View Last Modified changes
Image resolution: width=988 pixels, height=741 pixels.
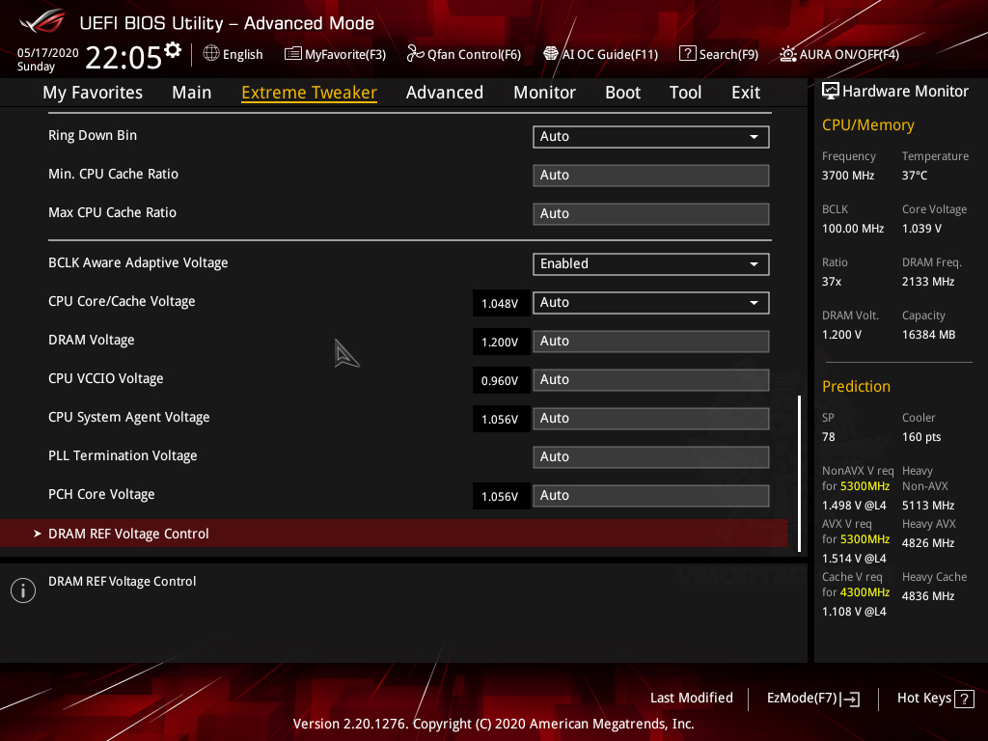coord(692,698)
